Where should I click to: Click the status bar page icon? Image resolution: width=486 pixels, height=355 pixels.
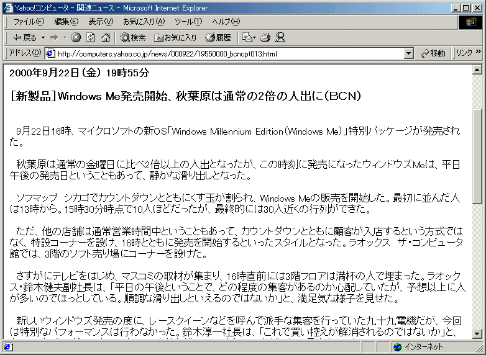pos(8,347)
